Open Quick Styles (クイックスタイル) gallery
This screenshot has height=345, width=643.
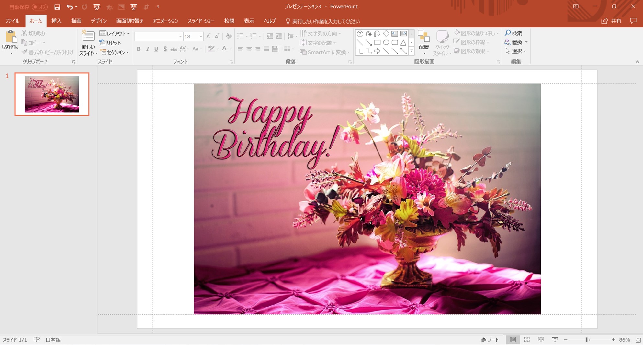coord(442,43)
